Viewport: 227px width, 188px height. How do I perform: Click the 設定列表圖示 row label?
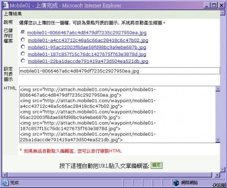8,74
